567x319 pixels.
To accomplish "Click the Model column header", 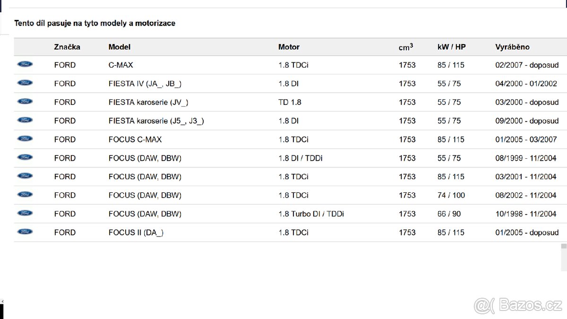I will pyautogui.click(x=120, y=47).
